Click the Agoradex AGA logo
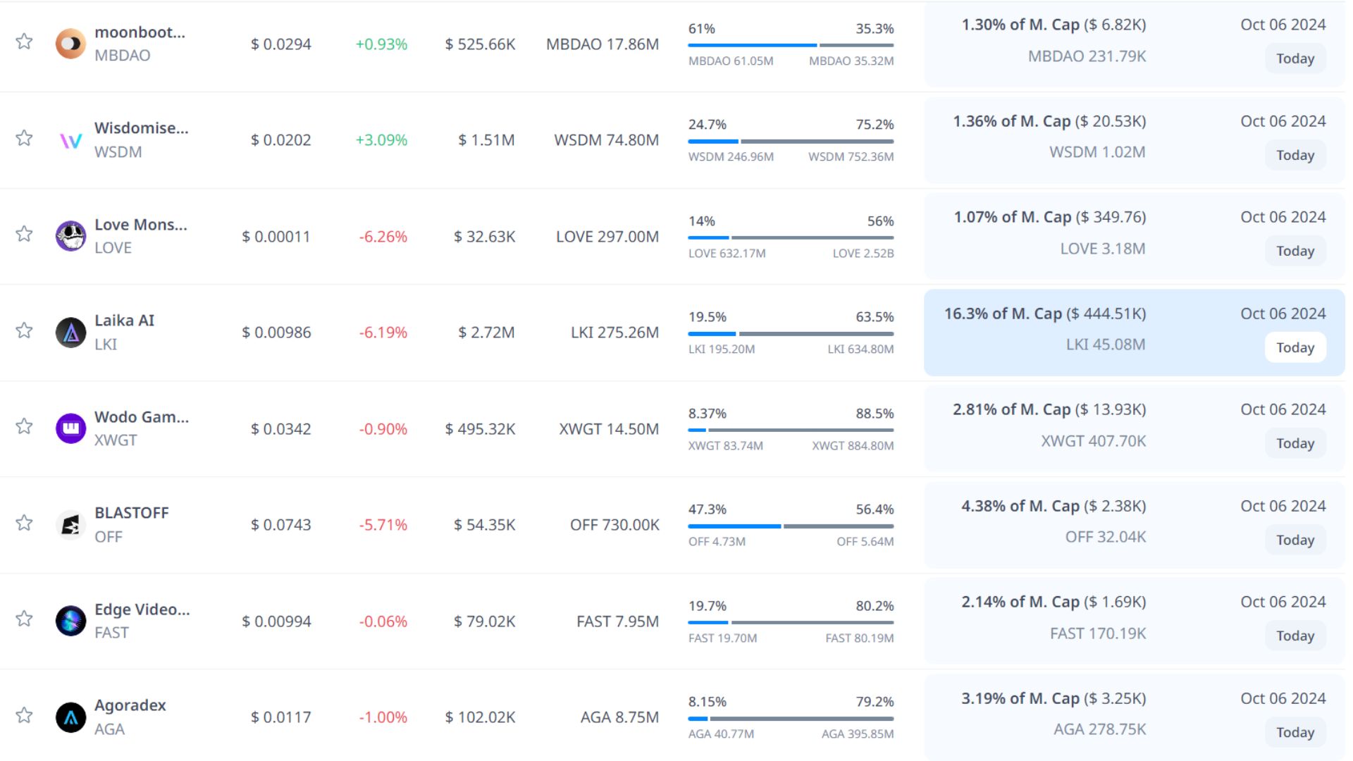 click(x=70, y=717)
